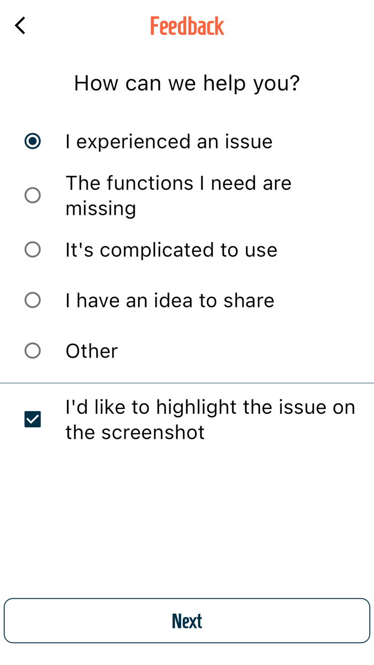Click the 'How can we help you?' heading
This screenshot has height=665, width=374.
pos(187,83)
